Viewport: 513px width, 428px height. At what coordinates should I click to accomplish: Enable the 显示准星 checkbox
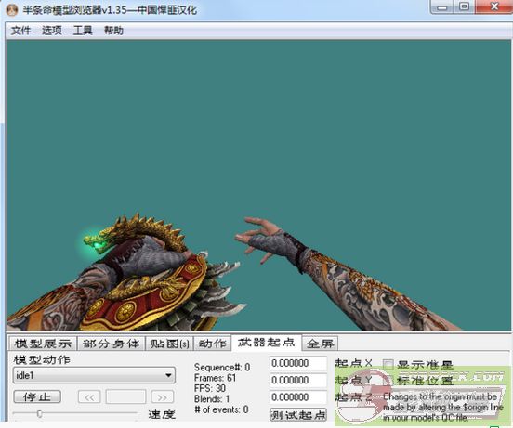pyautogui.click(x=388, y=364)
